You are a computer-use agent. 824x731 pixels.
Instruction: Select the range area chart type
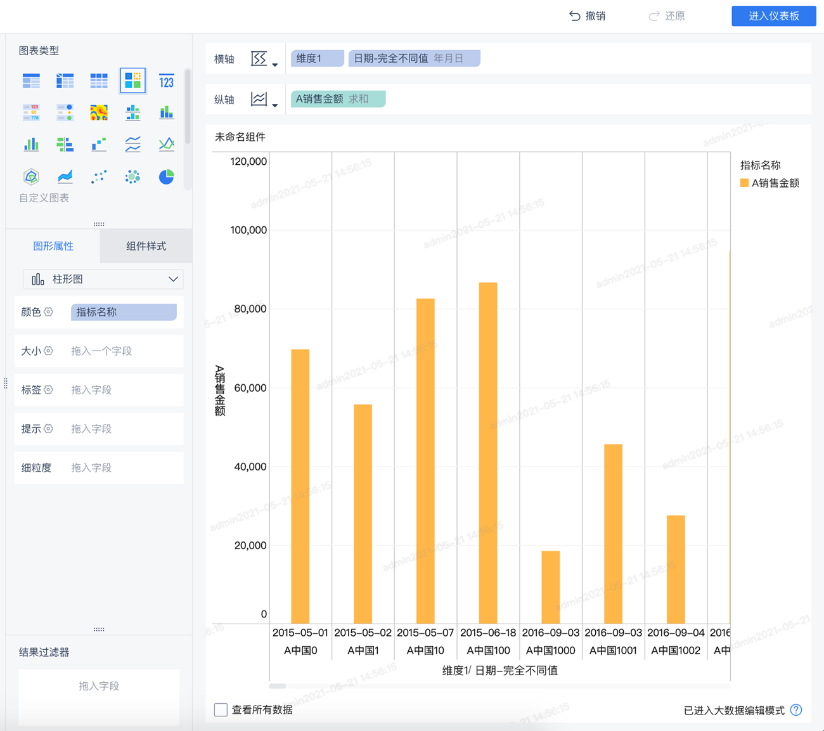click(x=65, y=176)
